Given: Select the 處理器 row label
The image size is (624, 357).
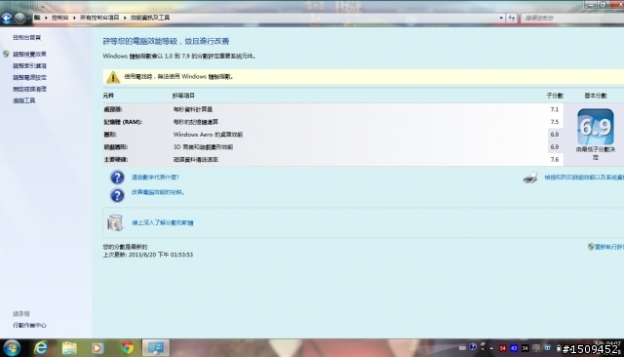Looking at the screenshot, I should point(113,109).
